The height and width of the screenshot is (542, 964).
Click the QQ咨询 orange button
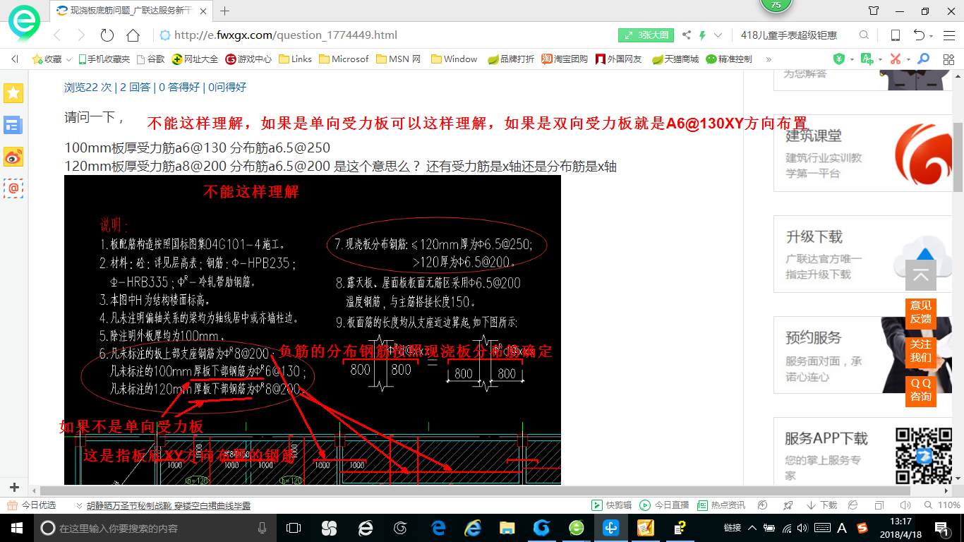pos(920,390)
